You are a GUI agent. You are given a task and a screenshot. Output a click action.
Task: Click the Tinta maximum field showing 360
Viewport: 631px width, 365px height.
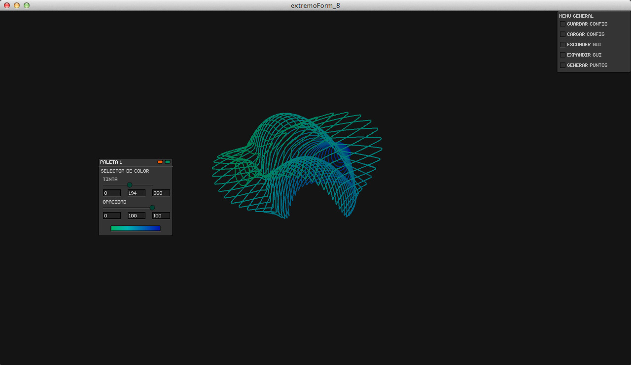tap(161, 193)
